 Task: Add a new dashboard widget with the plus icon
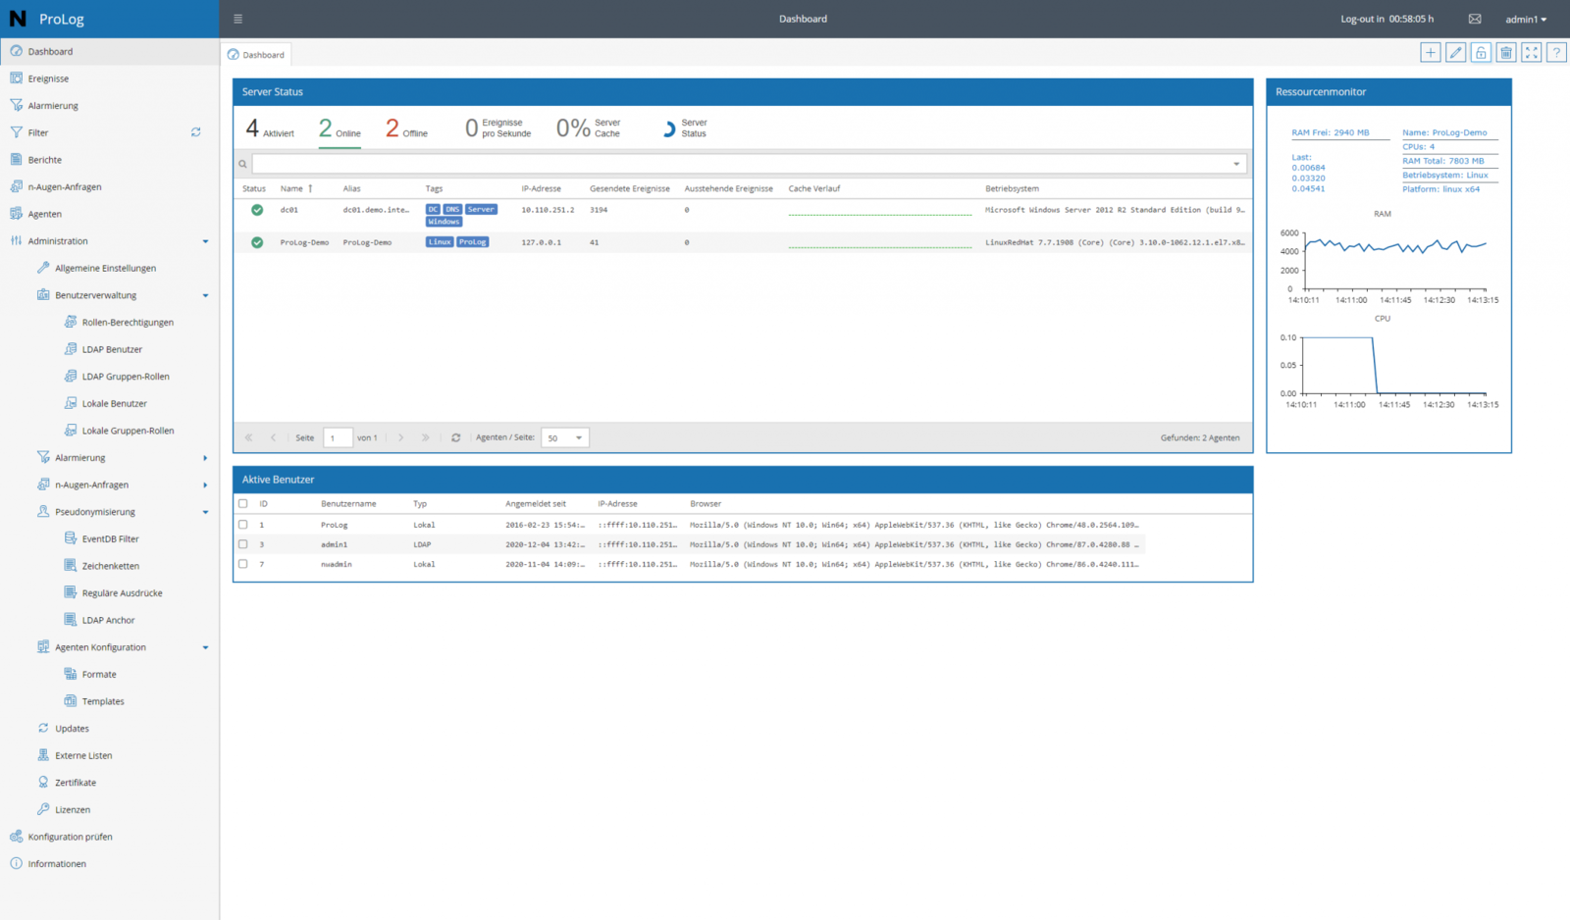point(1431,52)
